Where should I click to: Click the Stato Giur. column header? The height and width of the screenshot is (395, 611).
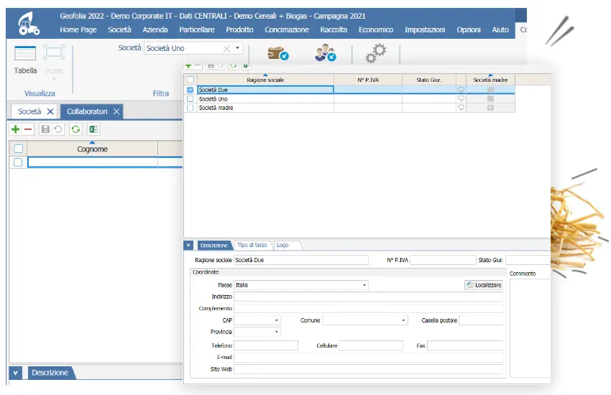click(429, 80)
